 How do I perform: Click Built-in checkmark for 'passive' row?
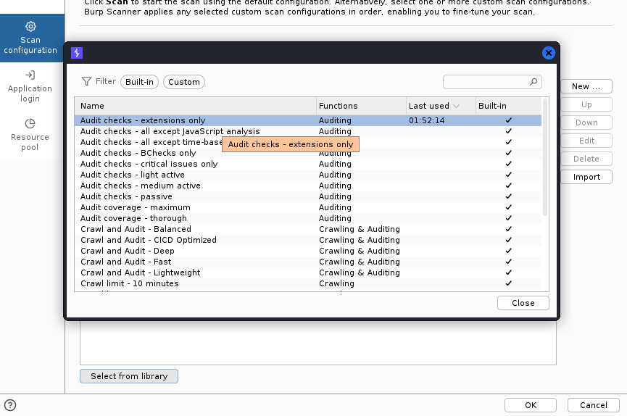[x=509, y=196]
